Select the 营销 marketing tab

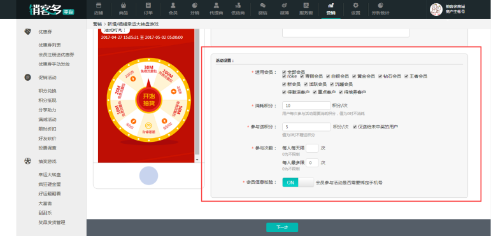click(x=331, y=9)
